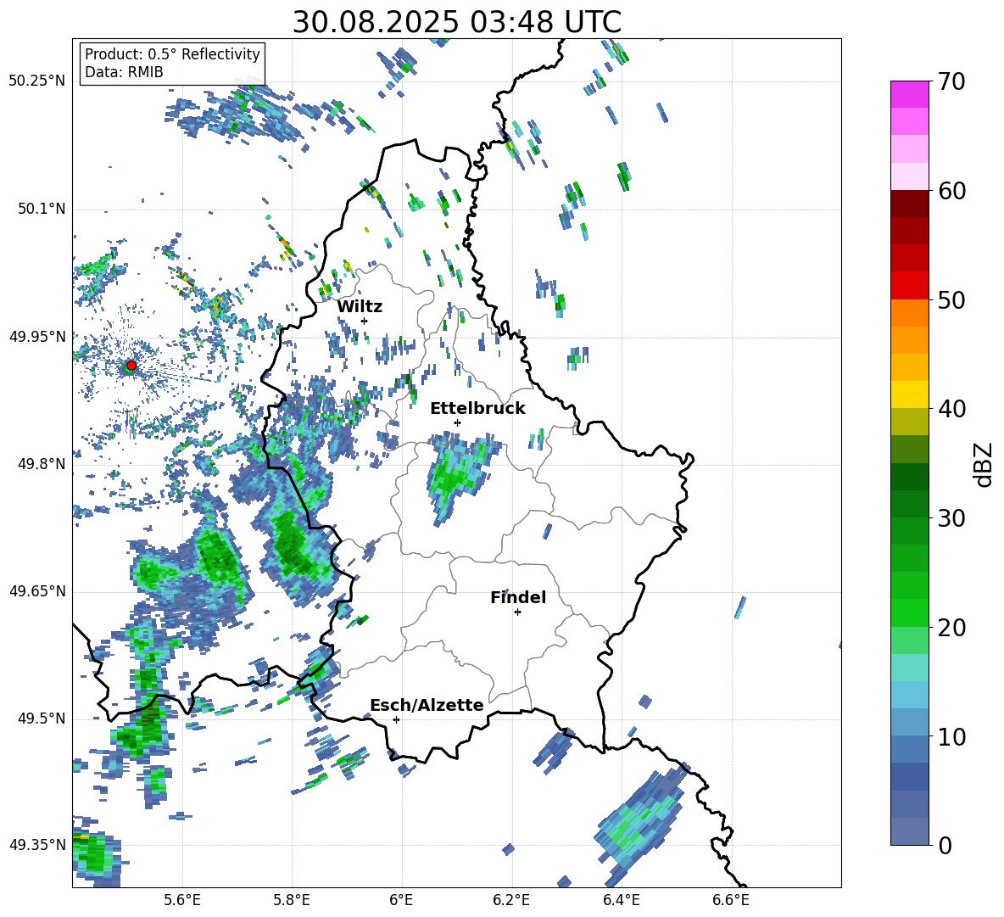Click the 50.25°N latitude label
This screenshot has height=917, width=1004.
pos(37,81)
